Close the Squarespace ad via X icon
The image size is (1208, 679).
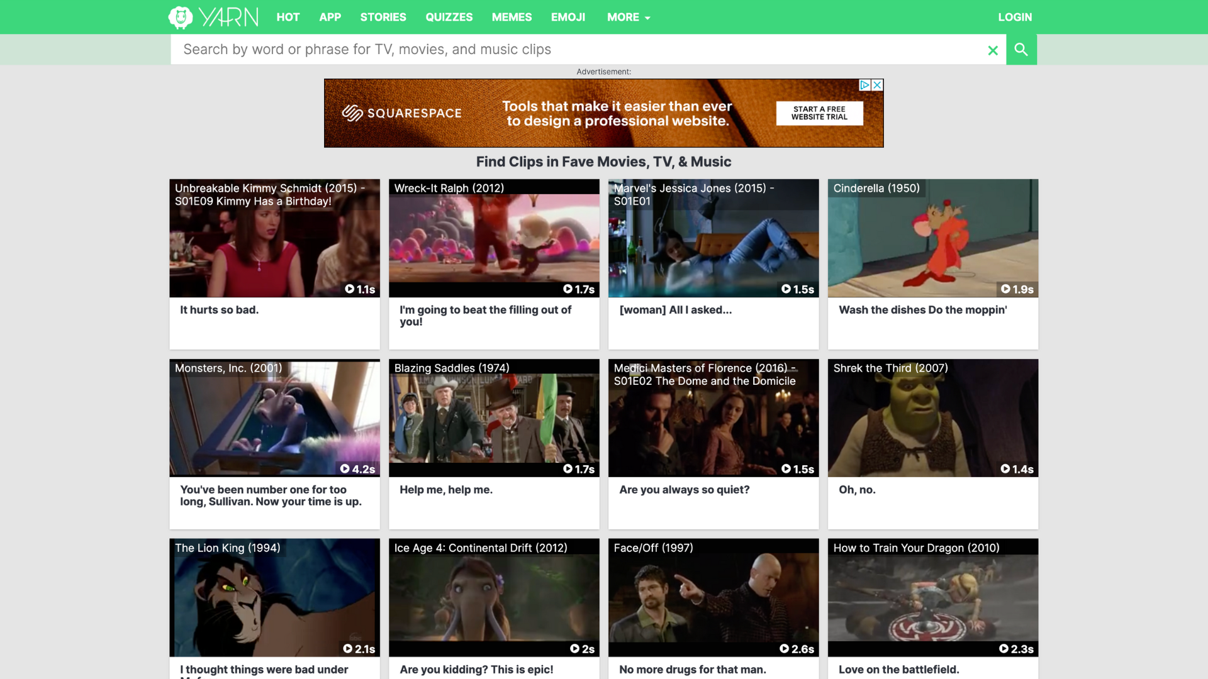(x=877, y=85)
